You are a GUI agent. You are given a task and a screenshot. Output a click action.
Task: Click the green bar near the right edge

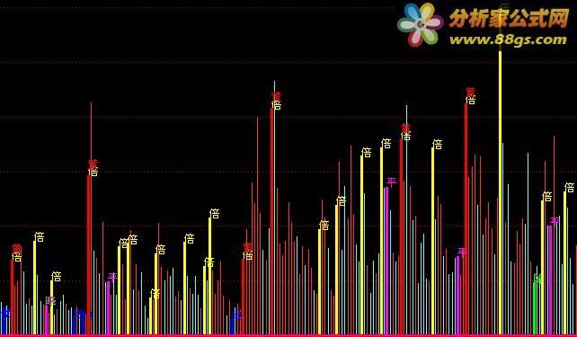[x=535, y=308]
